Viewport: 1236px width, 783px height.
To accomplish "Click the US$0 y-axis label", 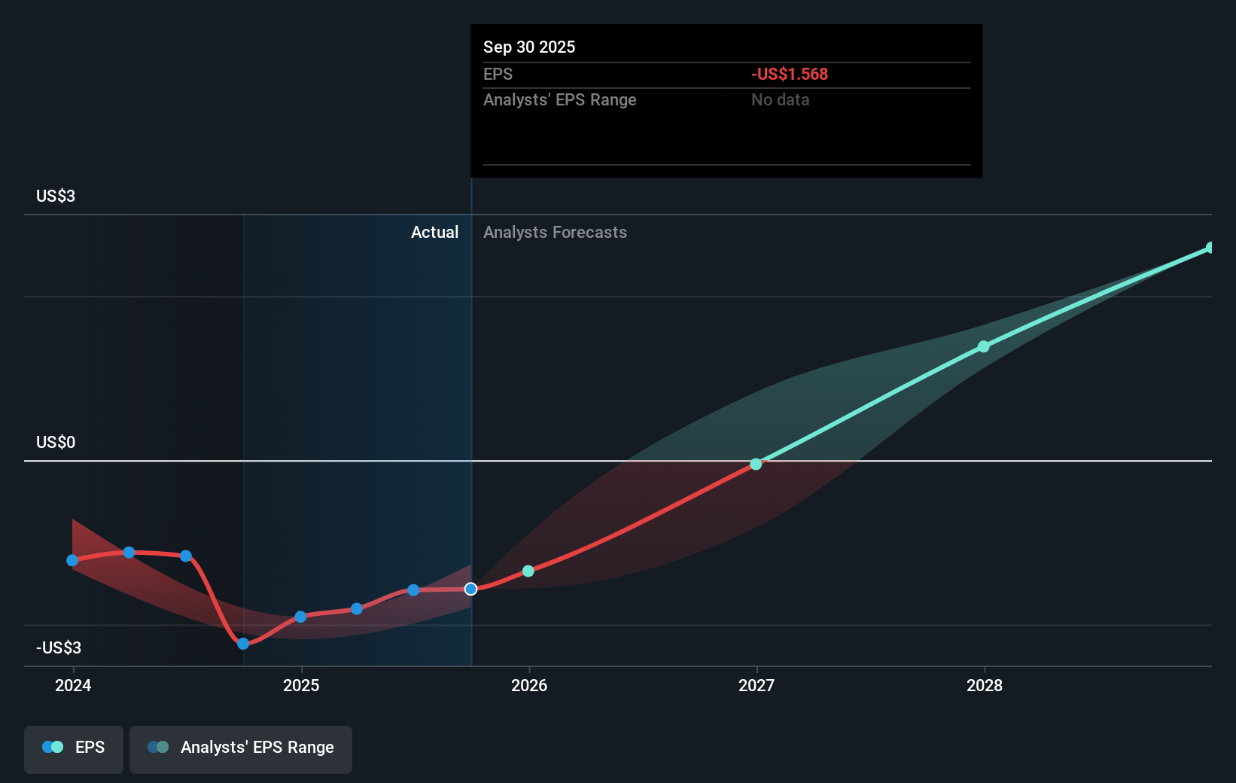I will [x=56, y=442].
